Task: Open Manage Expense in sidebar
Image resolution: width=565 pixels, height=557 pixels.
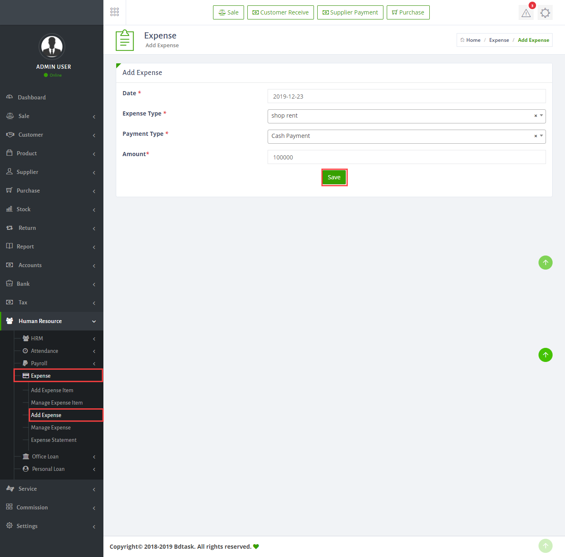Action: (51, 427)
